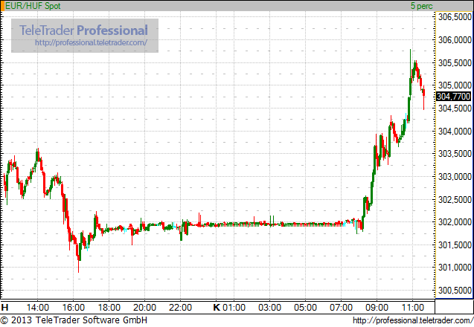Screen dimensions: 474x327
Task: Click the '5 perc' interval label
Action: (x=422, y=6)
